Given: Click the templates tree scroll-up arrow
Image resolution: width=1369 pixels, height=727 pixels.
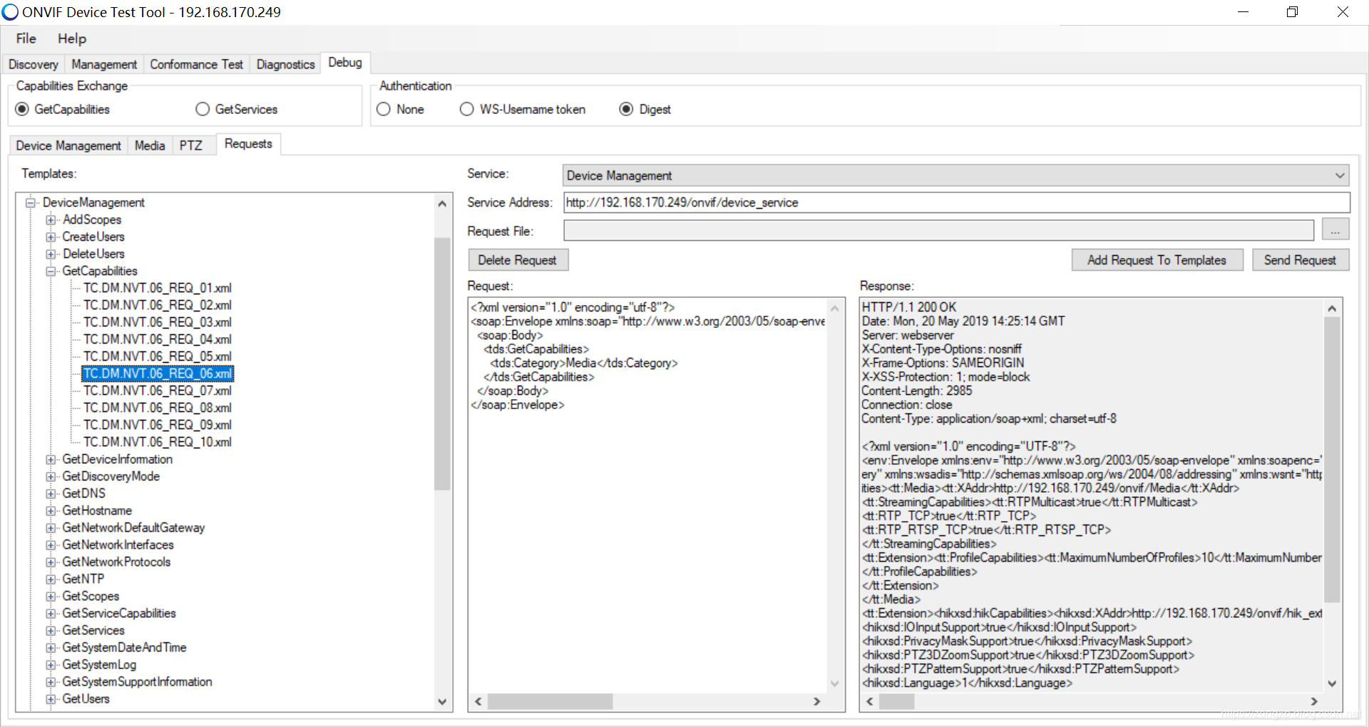Looking at the screenshot, I should coord(442,203).
